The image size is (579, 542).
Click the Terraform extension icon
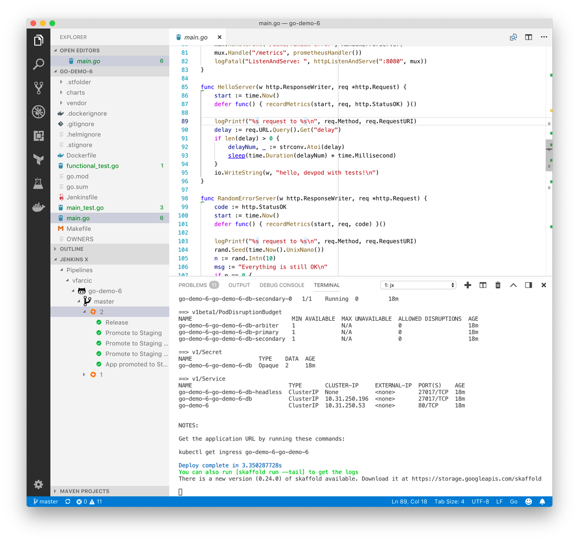(39, 159)
